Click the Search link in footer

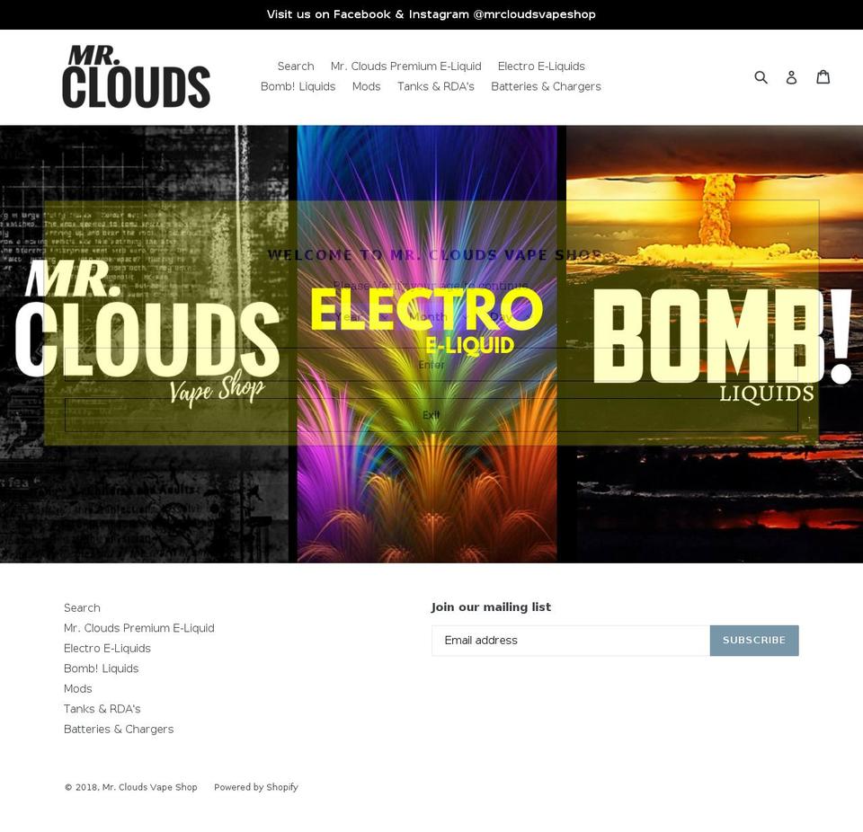[82, 608]
